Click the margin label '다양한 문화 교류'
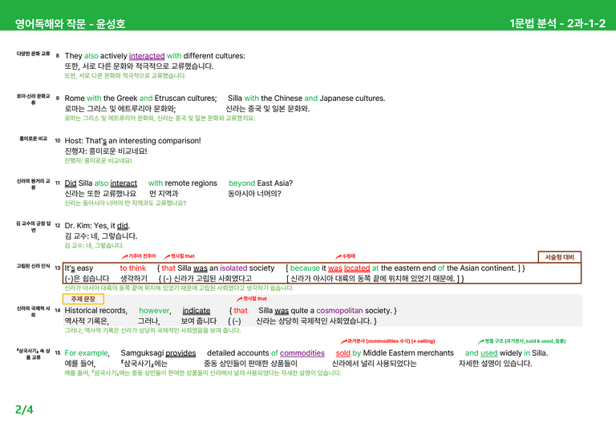 [x=34, y=54]
